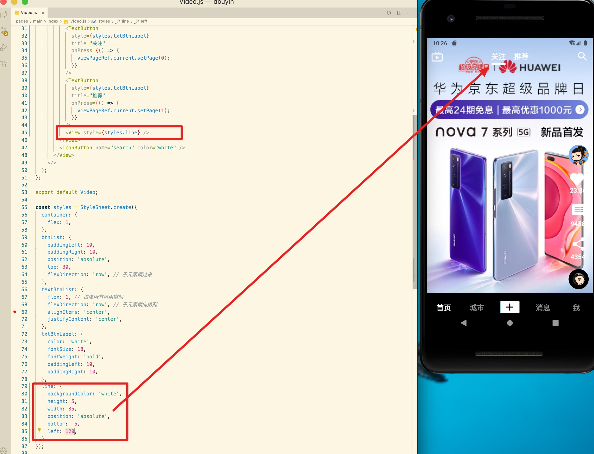Viewport: 594px width, 454px height.
Task: Tap the Android recents square button
Action: (x=555, y=323)
